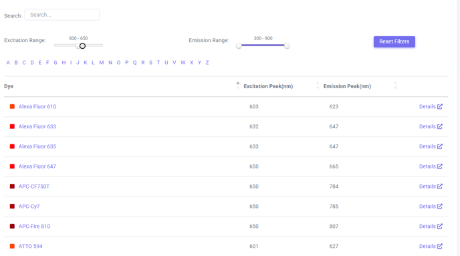Open Details for Alexa Fluor 633
The width and height of the screenshot is (460, 256).
pos(431,126)
